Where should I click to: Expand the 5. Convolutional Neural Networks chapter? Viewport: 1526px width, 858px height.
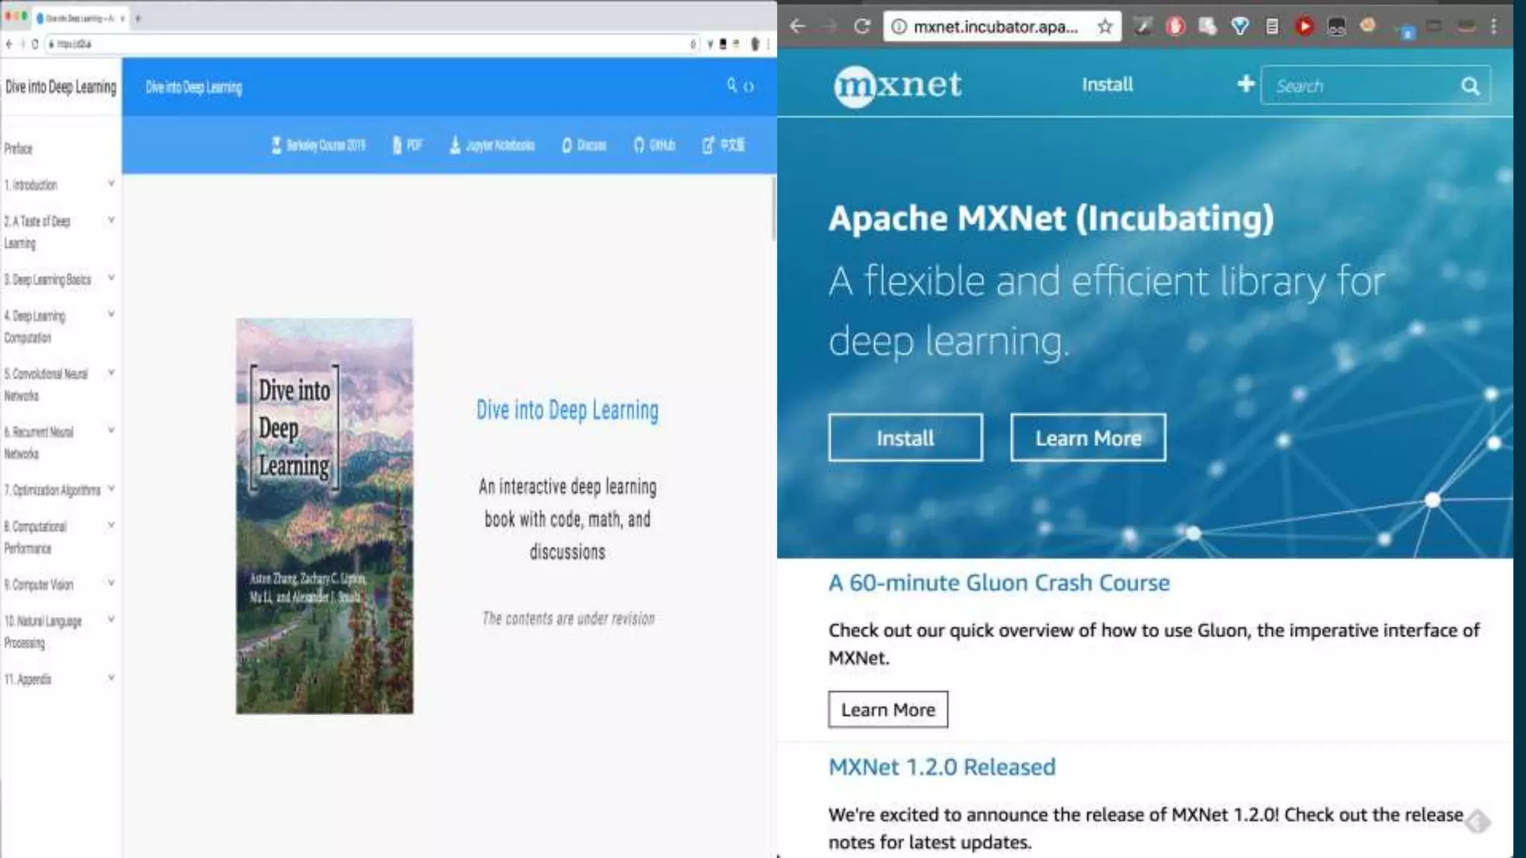tap(111, 372)
